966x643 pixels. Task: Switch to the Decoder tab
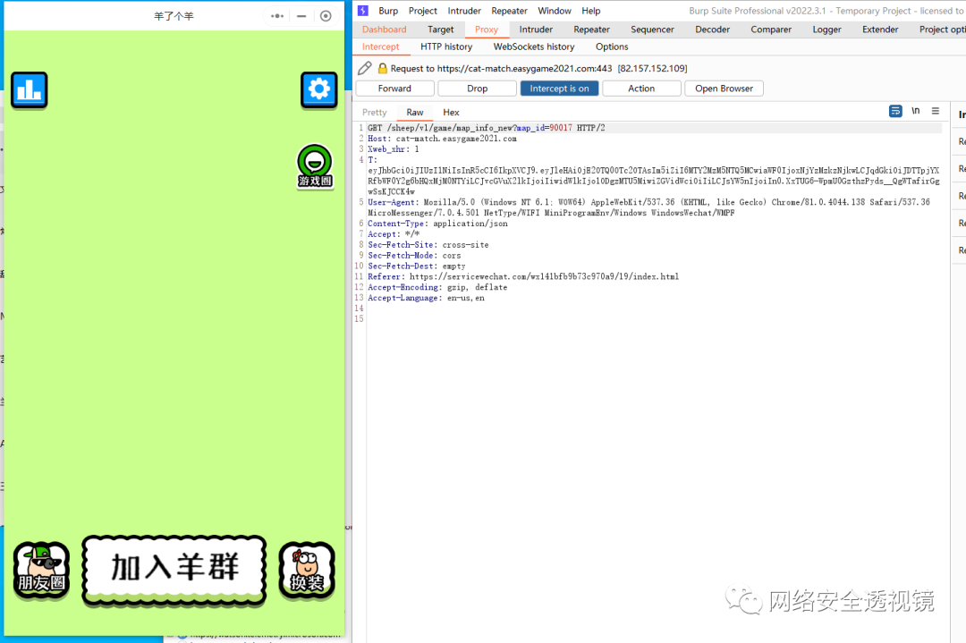pyautogui.click(x=713, y=29)
